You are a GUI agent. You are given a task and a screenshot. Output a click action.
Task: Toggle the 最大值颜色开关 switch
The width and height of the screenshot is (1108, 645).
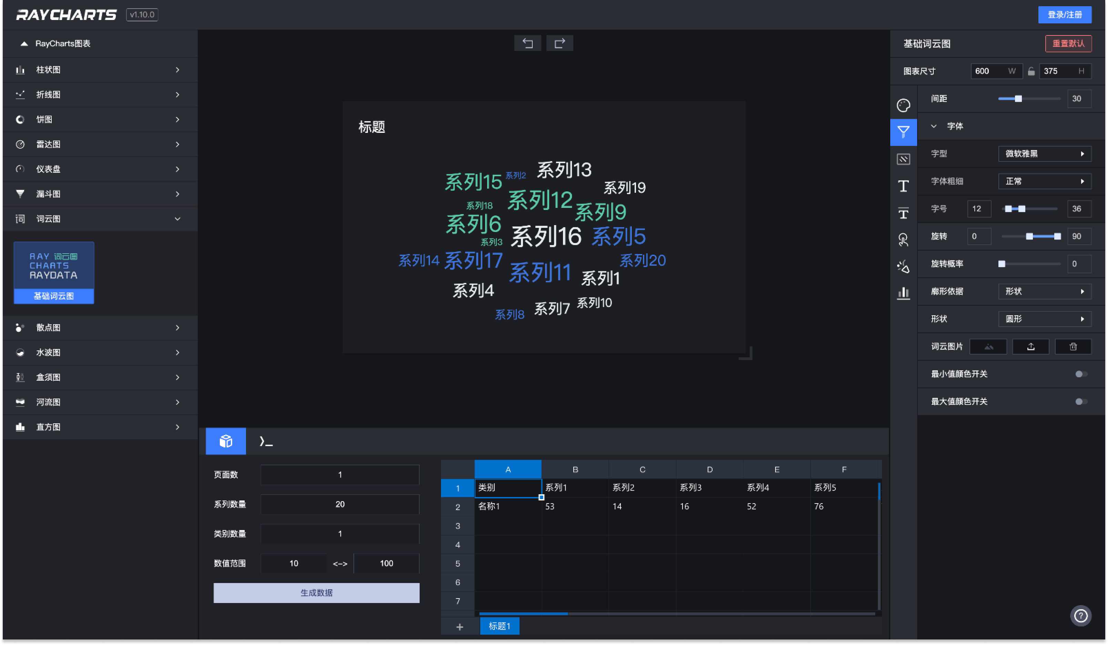[1081, 401]
